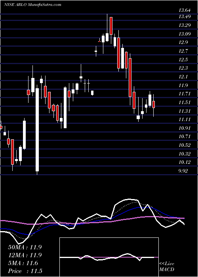The image size is (198, 277).
Task: Click the tallest white candlestick spanning 9.92 to 11.9
Action: pos(37,130)
